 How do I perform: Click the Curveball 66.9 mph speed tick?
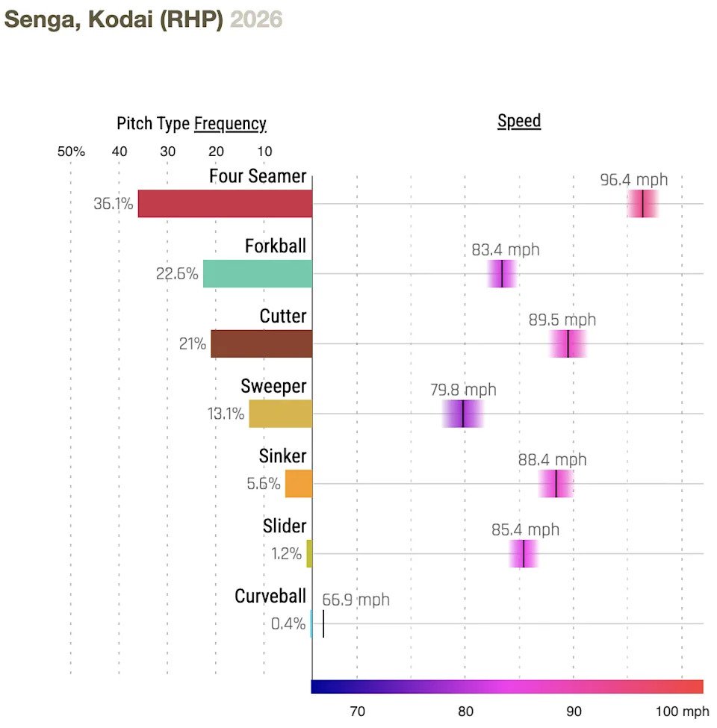323,623
